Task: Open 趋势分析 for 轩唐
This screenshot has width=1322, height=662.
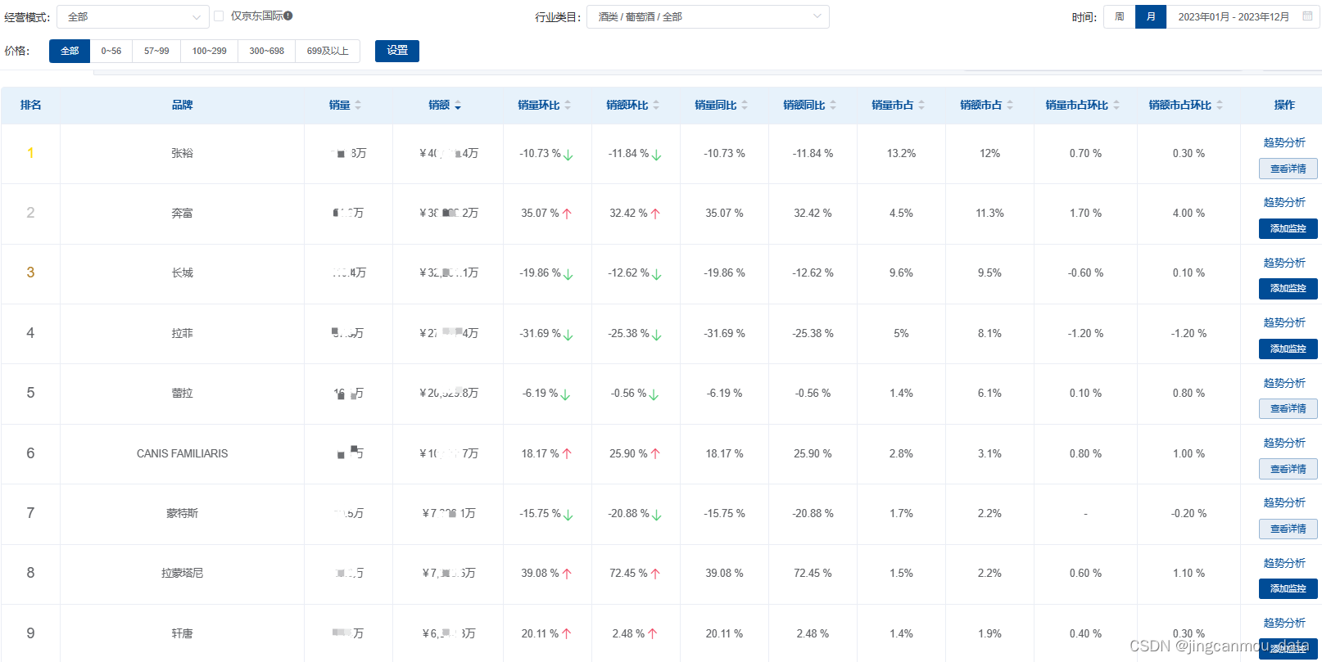Action: 1284,623
